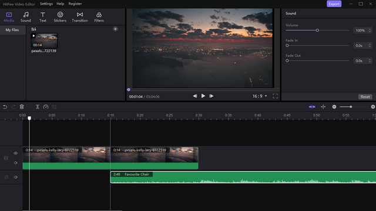Image resolution: width=376 pixels, height=211 pixels.
Task: Hide the video track with eye icon
Action: (x=16, y=153)
